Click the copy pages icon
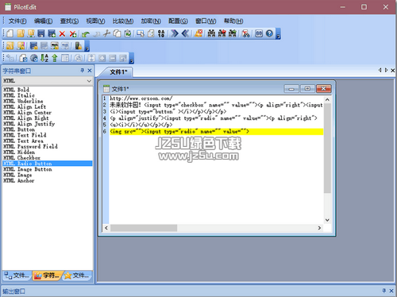This screenshot has width=397, height=297. pos(118,33)
